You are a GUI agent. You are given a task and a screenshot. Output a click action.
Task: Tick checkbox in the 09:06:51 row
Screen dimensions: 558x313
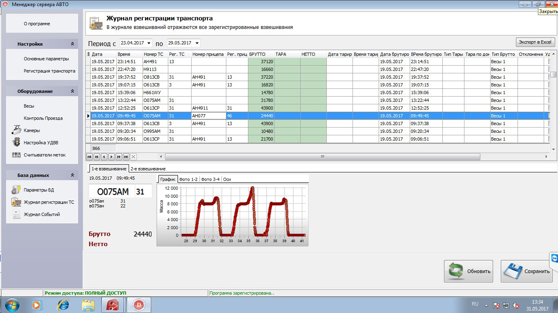(x=549, y=139)
